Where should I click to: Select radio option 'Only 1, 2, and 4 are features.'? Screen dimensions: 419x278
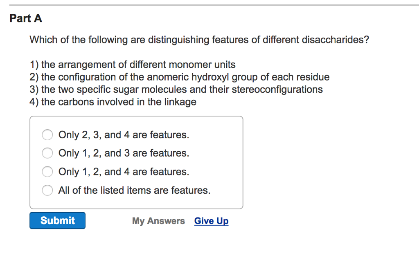tap(47, 172)
